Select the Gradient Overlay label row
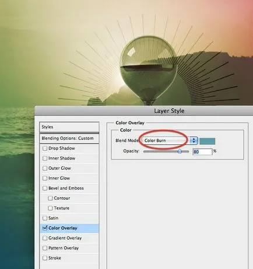 (x=69, y=238)
